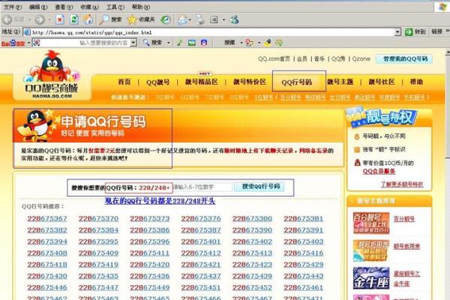Image resolution: width=450 pixels, height=300 pixels.
Task: Click the Baidu toolbar picture icon
Action: pyautogui.click(x=192, y=43)
